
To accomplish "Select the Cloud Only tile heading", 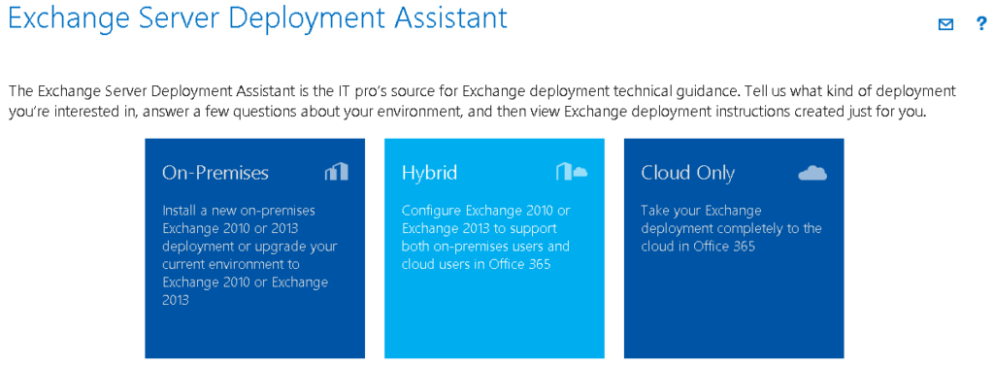I will tap(688, 173).
